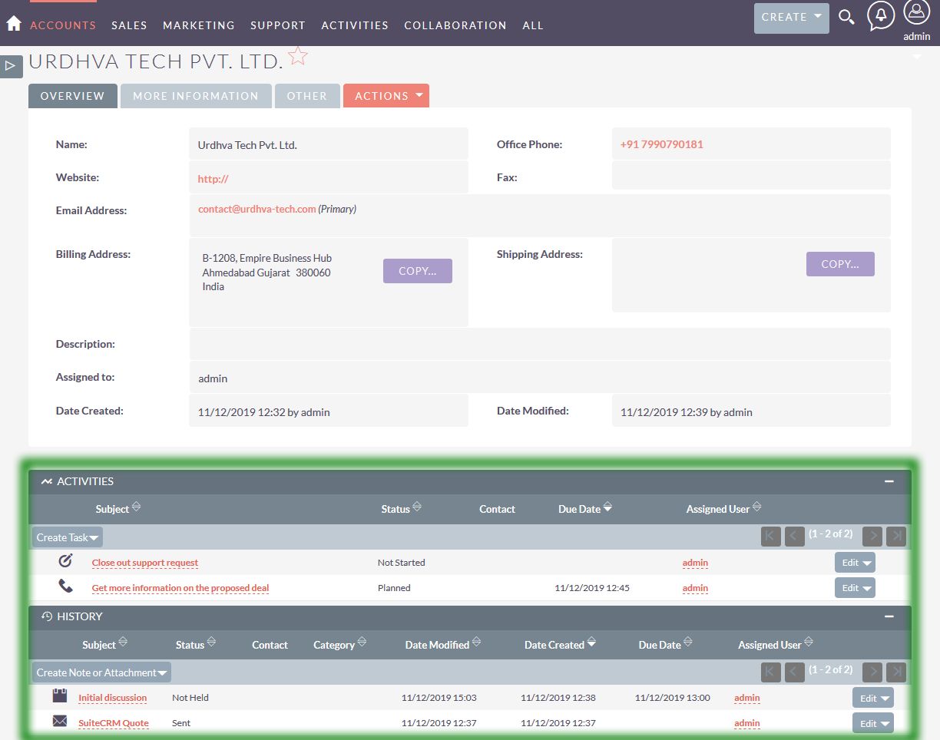Call office phone +91 7990790181

coord(662,144)
